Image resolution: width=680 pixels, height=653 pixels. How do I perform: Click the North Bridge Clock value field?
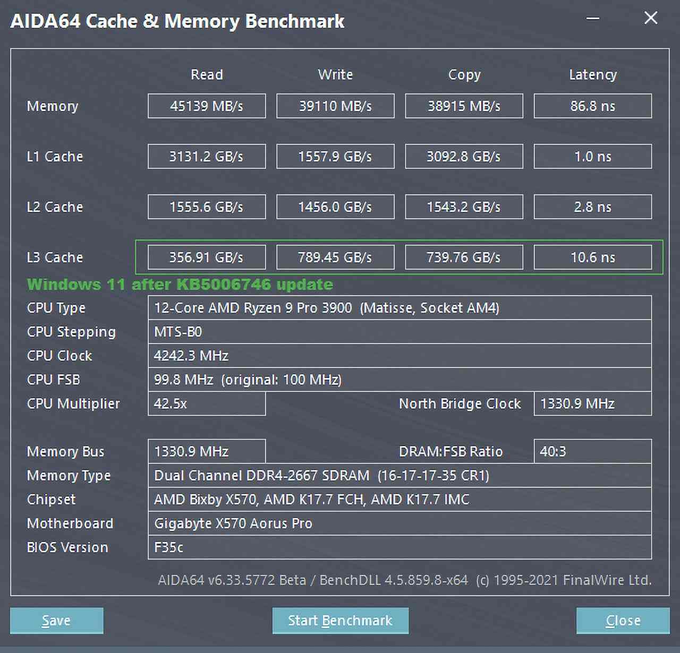592,403
